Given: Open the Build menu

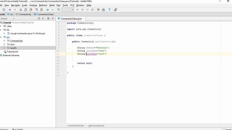Looking at the screenshot, I should [52, 5].
